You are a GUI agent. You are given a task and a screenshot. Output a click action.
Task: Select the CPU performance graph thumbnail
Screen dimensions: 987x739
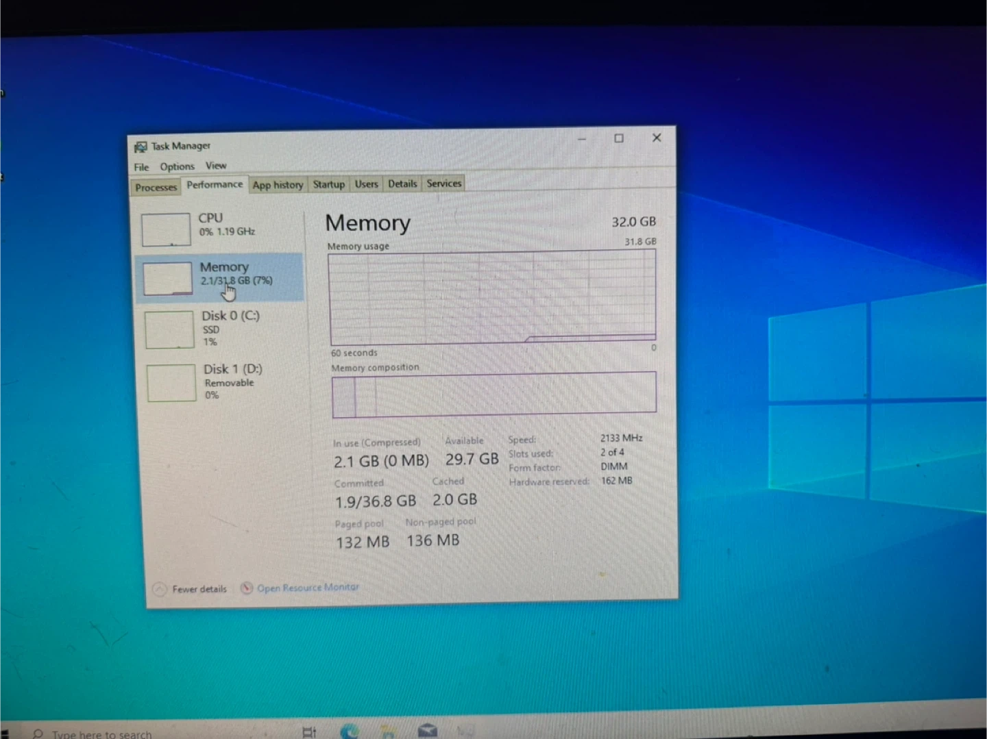(166, 229)
